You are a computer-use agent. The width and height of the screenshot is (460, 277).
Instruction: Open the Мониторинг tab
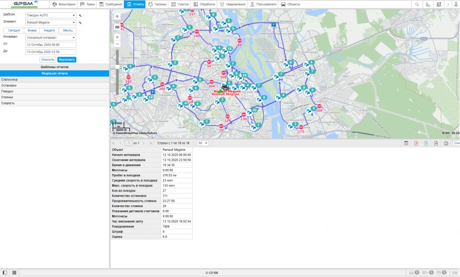tap(64, 4)
